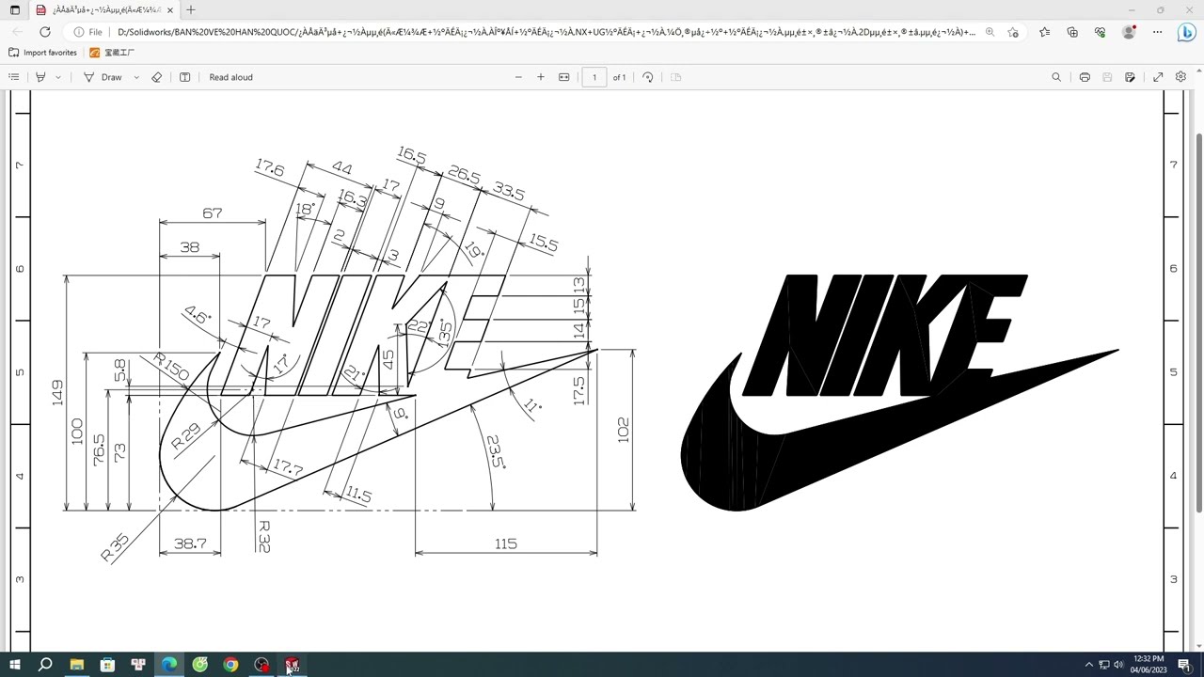The height and width of the screenshot is (677, 1204).
Task: Expand the highlight color dropdown arrow
Action: (x=58, y=77)
